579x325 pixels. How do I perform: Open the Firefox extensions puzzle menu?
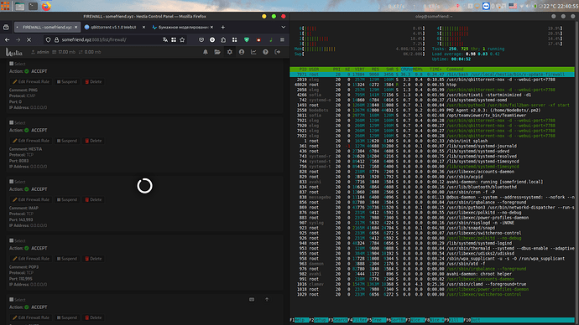click(x=223, y=40)
